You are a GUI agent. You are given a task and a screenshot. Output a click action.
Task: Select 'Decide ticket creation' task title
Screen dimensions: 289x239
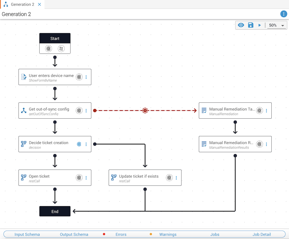pos(49,143)
